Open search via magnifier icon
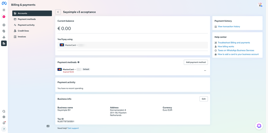This screenshot has height=133, width=268. tap(4, 111)
